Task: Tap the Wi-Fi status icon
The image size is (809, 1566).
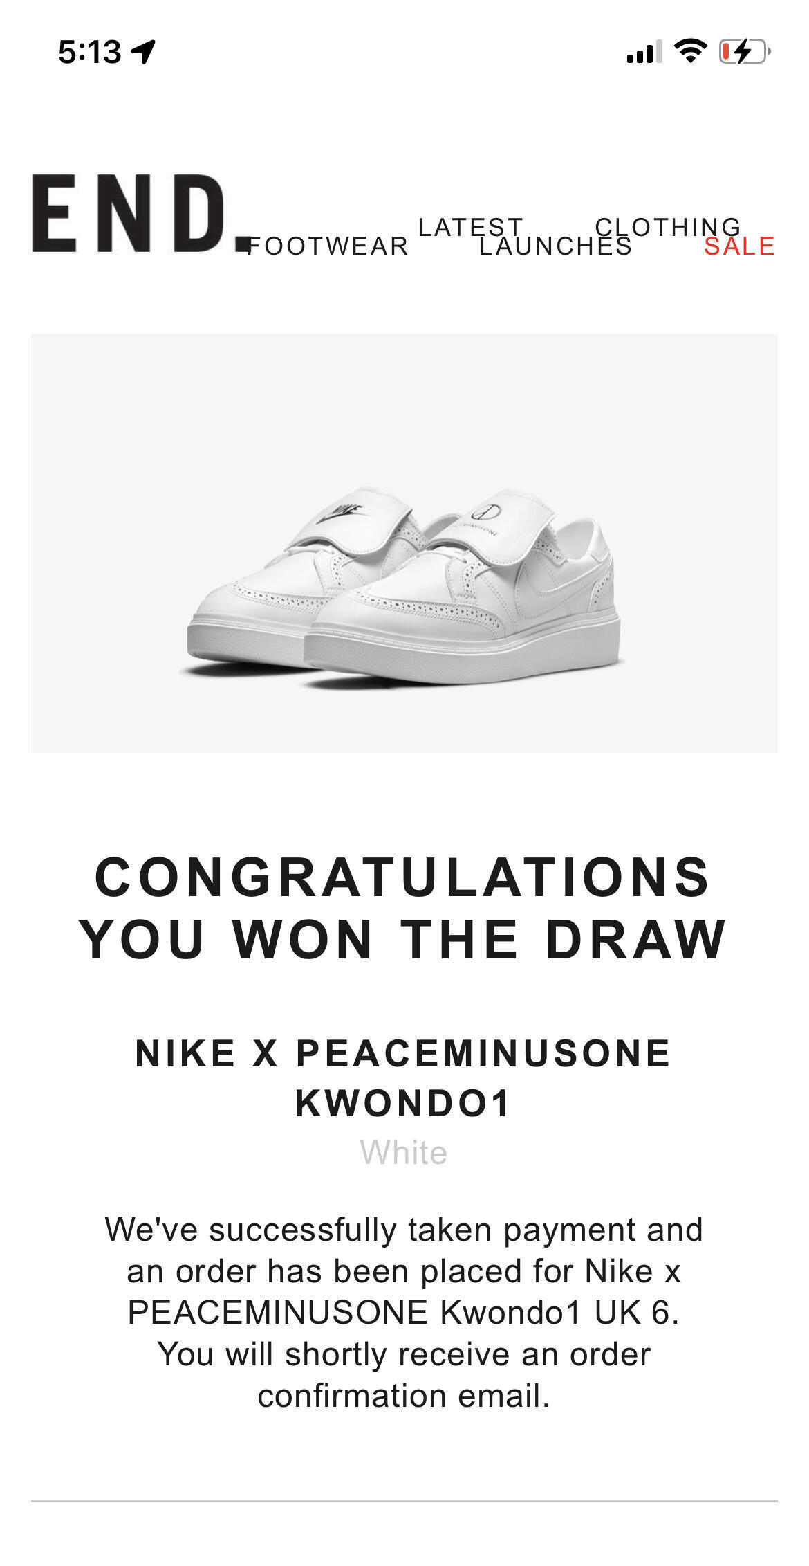Action: 690,51
